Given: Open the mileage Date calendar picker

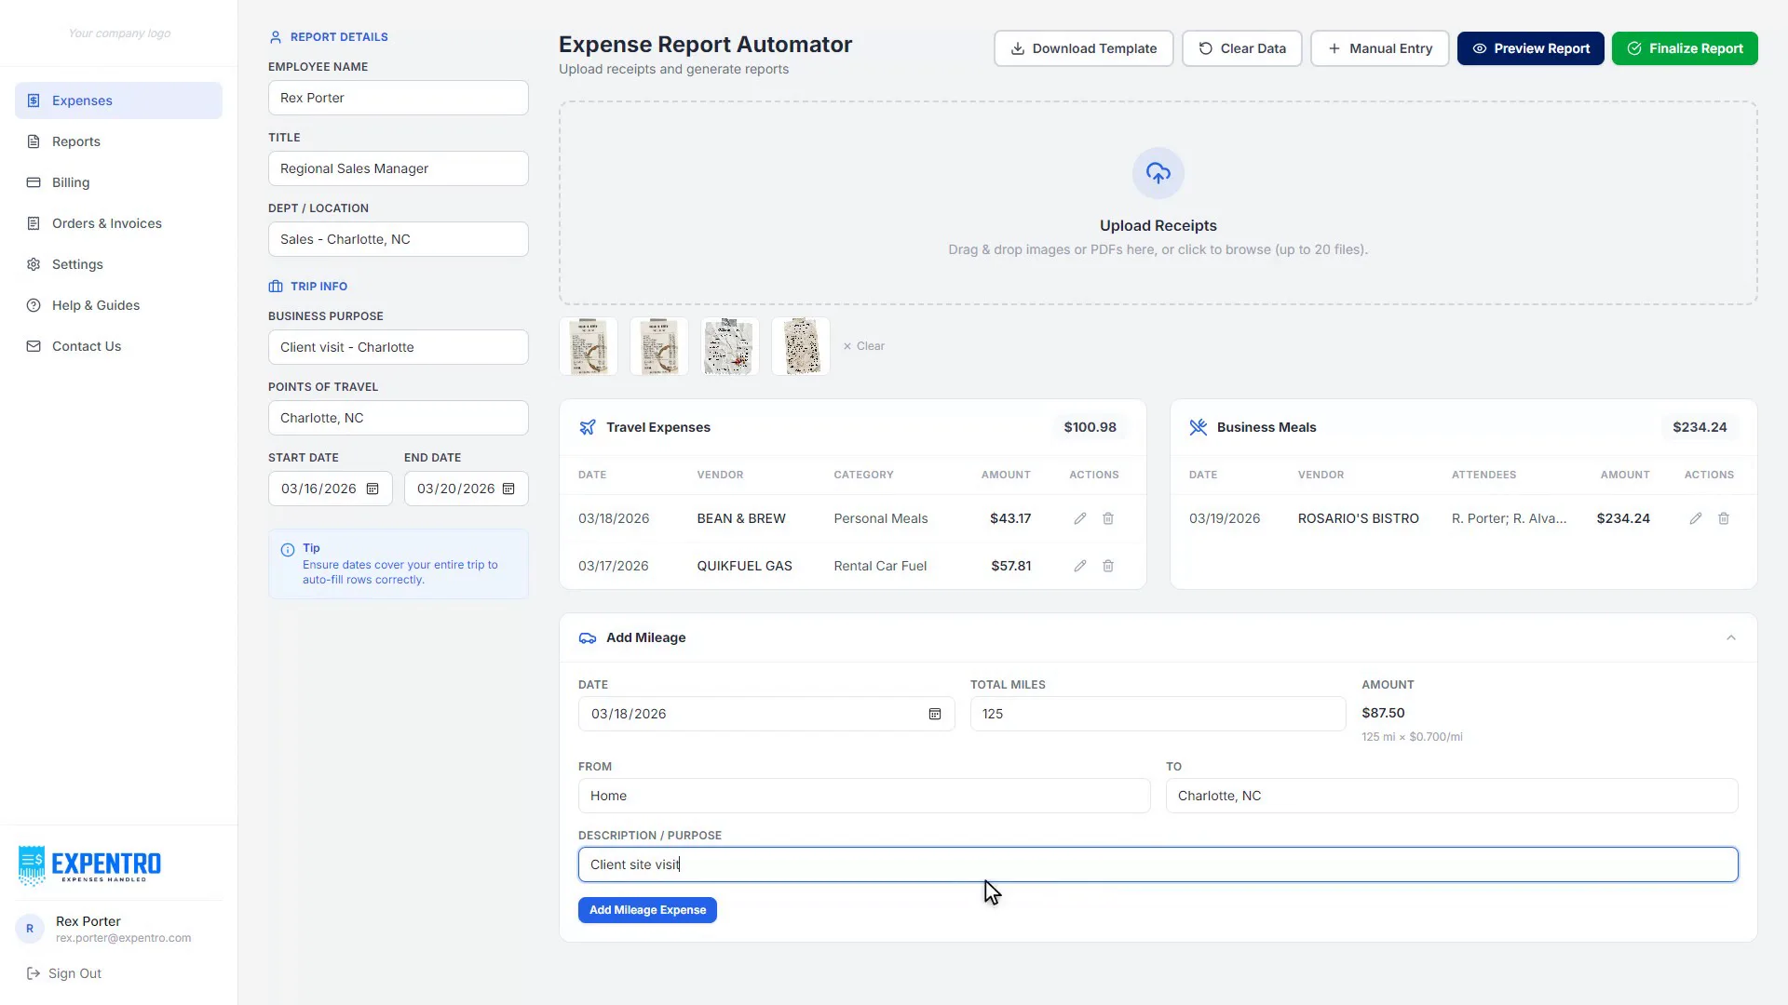Looking at the screenshot, I should coord(935,714).
